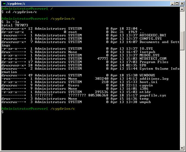Image resolution: width=186 pixels, height=152 pixels.
Task: Click the scrollbar up arrow
Action: coord(182,9)
